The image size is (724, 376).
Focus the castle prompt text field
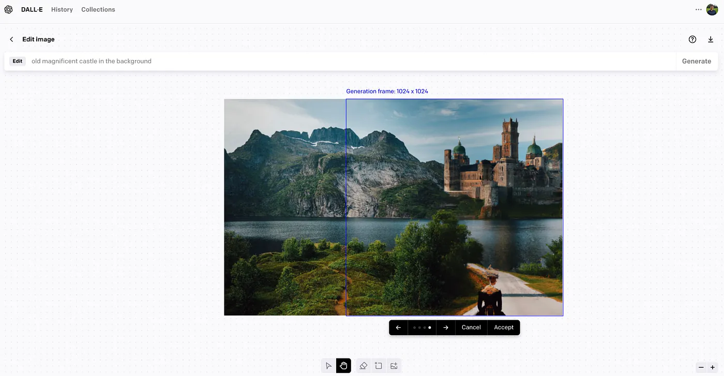(x=352, y=61)
